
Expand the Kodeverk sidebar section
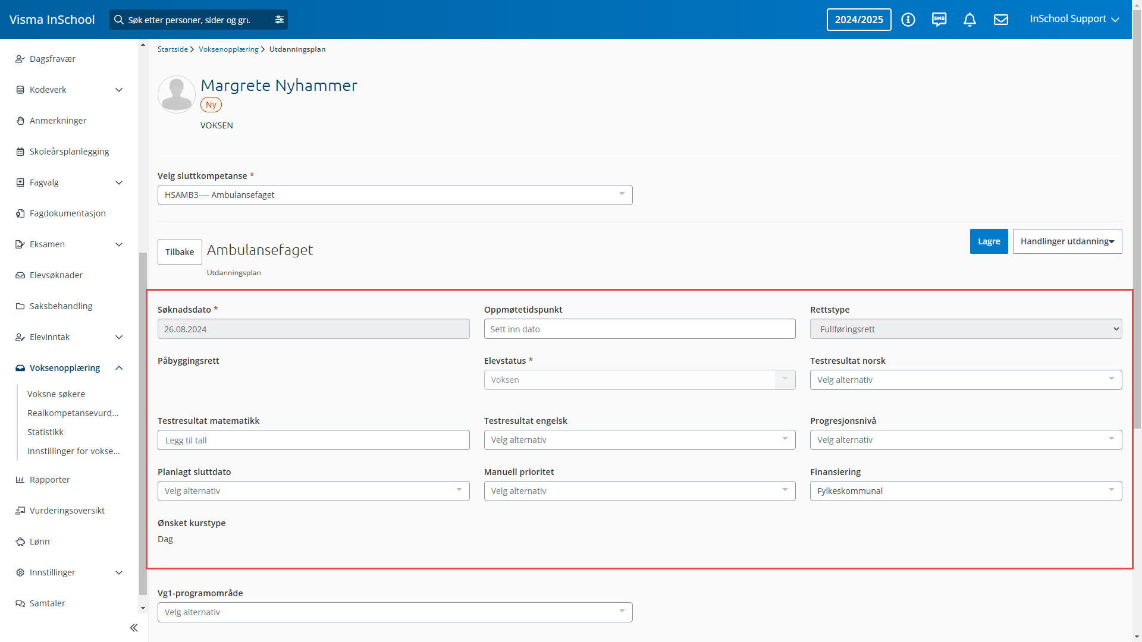119,90
